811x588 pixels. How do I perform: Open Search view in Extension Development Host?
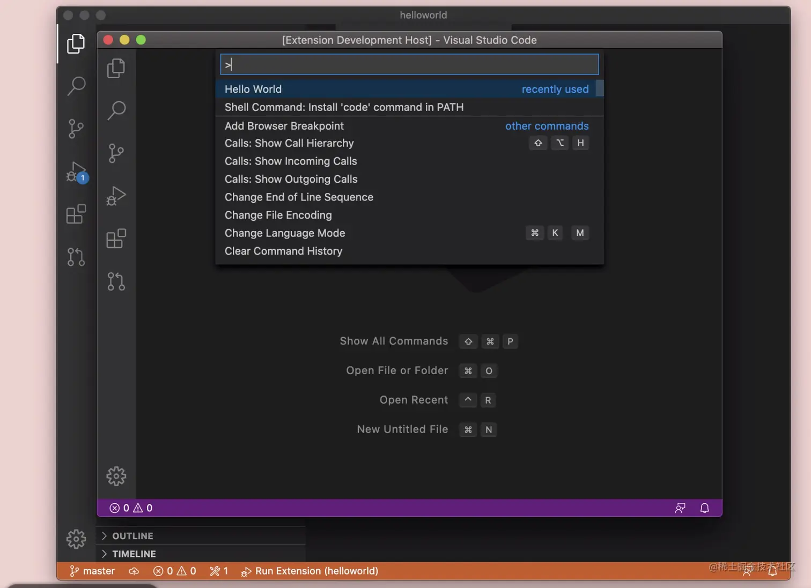point(116,110)
